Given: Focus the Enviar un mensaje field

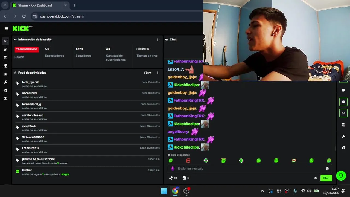Looking at the screenshot, I should pyautogui.click(x=250, y=169).
